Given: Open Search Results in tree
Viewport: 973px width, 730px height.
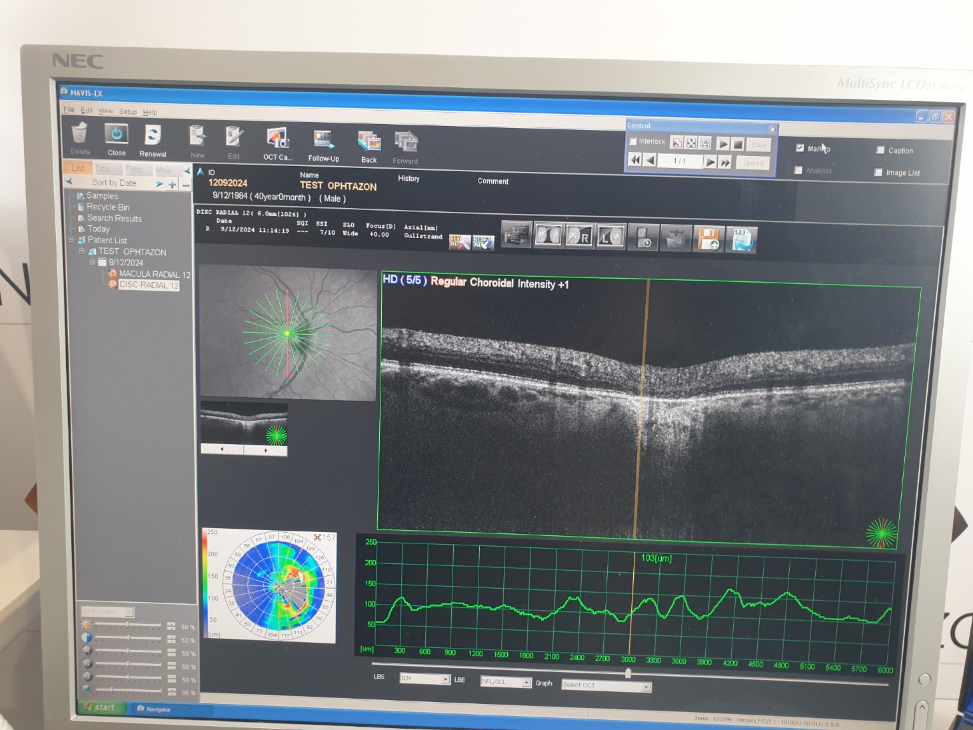Looking at the screenshot, I should pos(114,218).
